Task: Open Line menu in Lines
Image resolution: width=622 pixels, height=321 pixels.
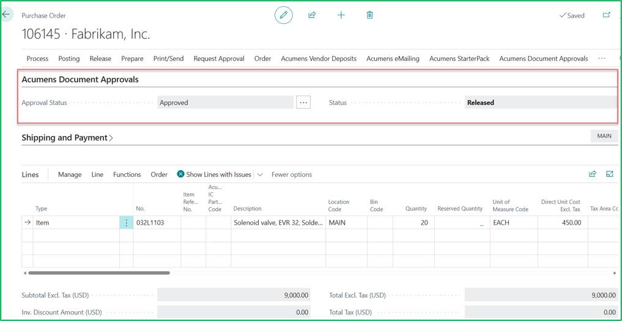Action: click(97, 175)
